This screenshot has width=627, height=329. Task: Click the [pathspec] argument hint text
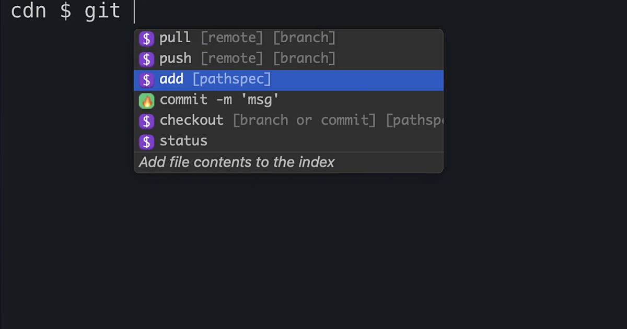point(231,79)
